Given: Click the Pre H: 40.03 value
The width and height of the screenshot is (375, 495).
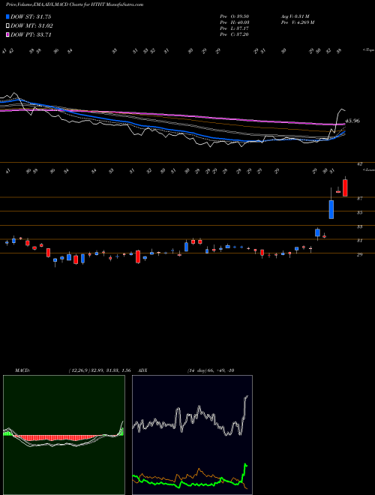Looking at the screenshot, I should coord(234,22).
